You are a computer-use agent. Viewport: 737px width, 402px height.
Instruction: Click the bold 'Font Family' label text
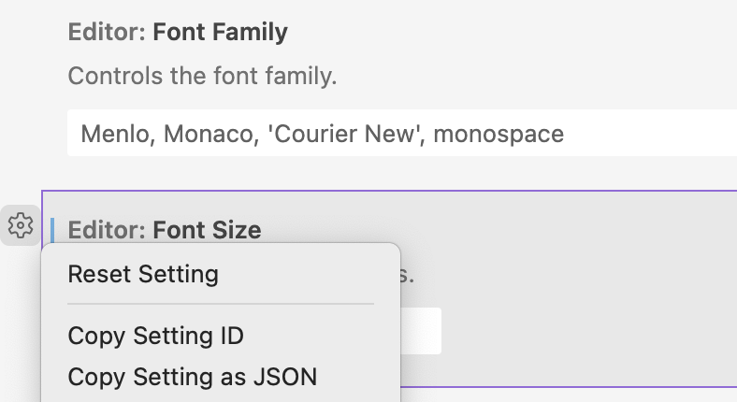pos(220,33)
